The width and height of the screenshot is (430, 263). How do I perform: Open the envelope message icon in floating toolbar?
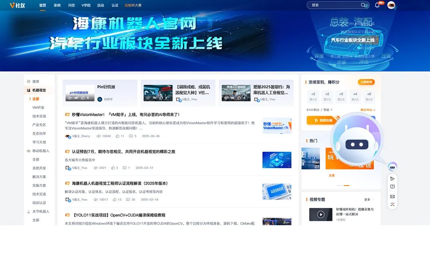(392, 196)
